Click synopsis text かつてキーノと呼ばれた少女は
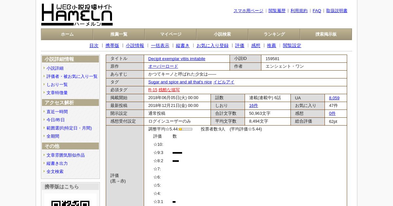This screenshot has width=393, height=206. click(178, 75)
